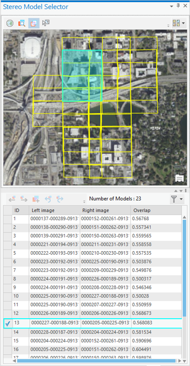The width and height of the screenshot is (190, 366).
Task: Click the table icon on map corner
Action: pyautogui.click(x=179, y=178)
